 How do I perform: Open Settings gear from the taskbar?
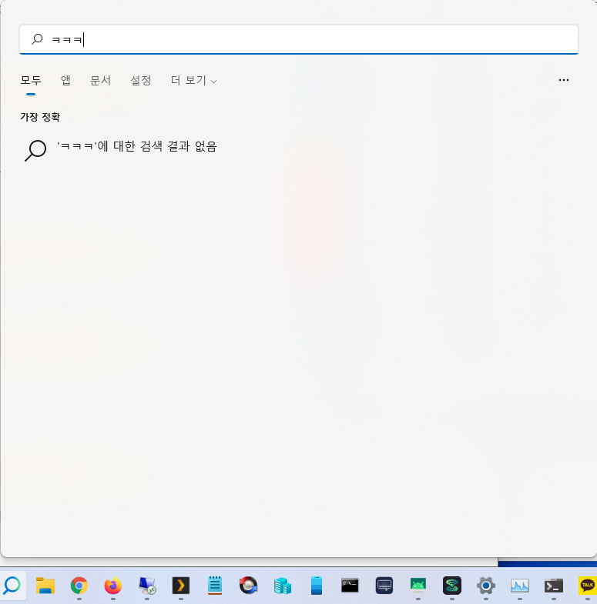coord(486,586)
